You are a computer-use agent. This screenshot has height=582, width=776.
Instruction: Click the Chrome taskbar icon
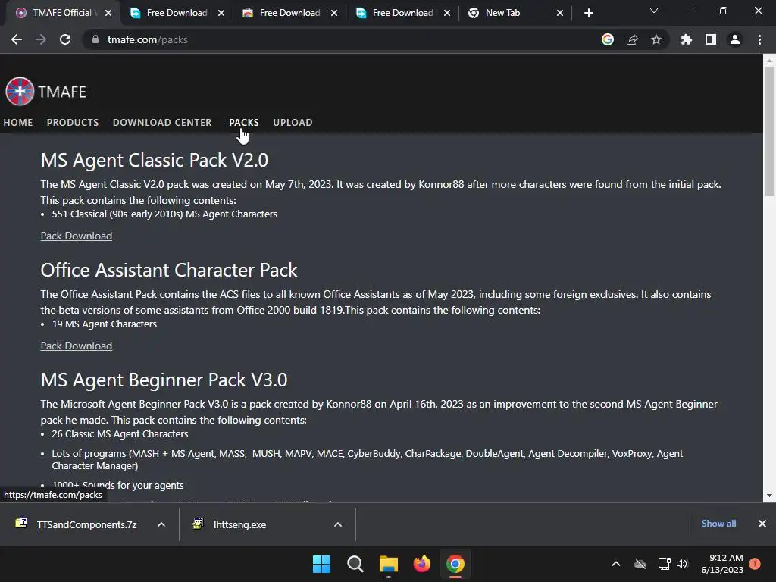[x=455, y=564]
